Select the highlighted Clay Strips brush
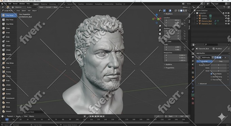 click(9, 15)
